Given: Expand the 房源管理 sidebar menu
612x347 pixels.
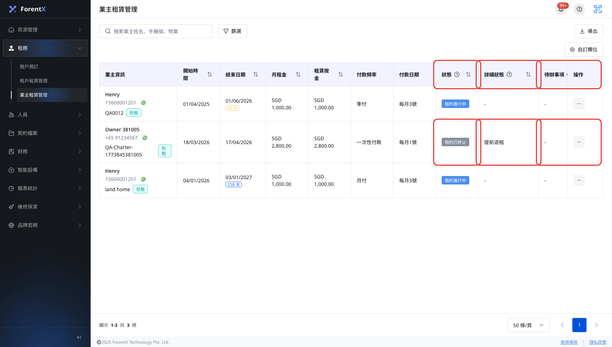Looking at the screenshot, I should click(x=45, y=30).
